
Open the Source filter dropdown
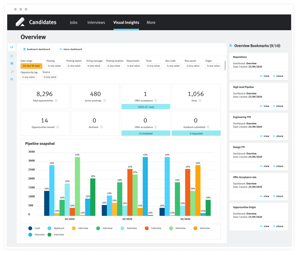[x=50, y=77]
